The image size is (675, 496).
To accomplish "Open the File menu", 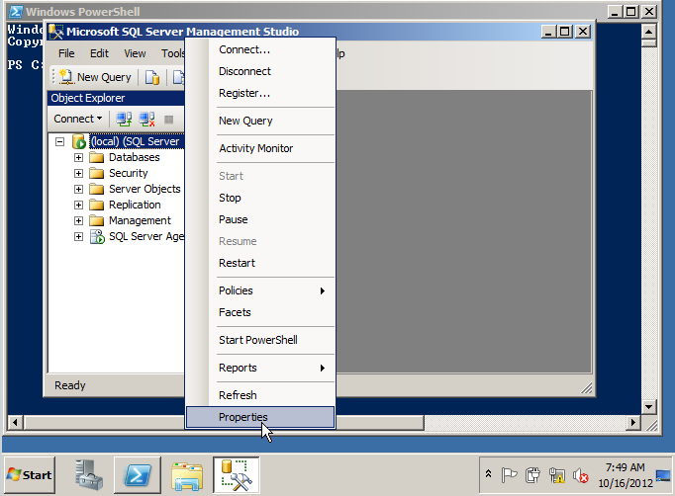I will coord(66,53).
